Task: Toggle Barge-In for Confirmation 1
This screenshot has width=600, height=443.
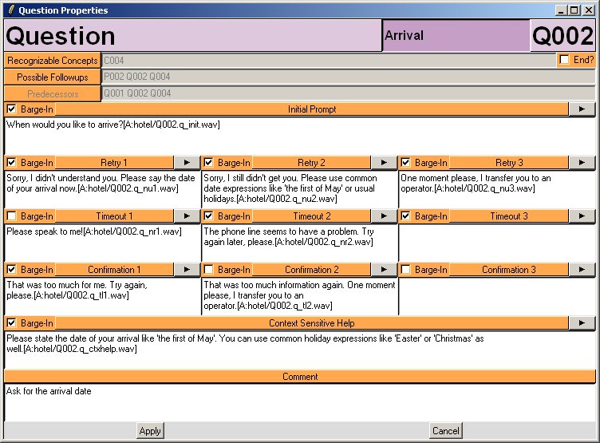Action: click(12, 270)
